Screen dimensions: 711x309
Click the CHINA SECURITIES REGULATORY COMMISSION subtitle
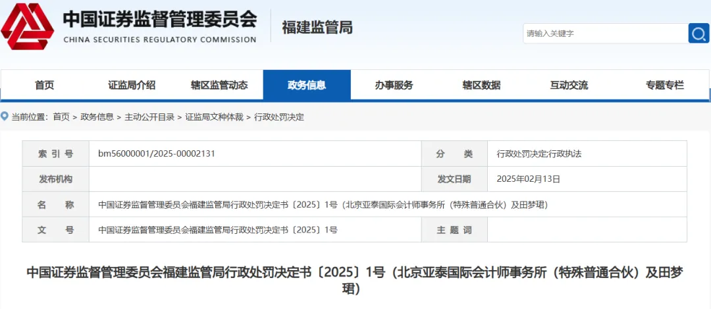point(160,40)
